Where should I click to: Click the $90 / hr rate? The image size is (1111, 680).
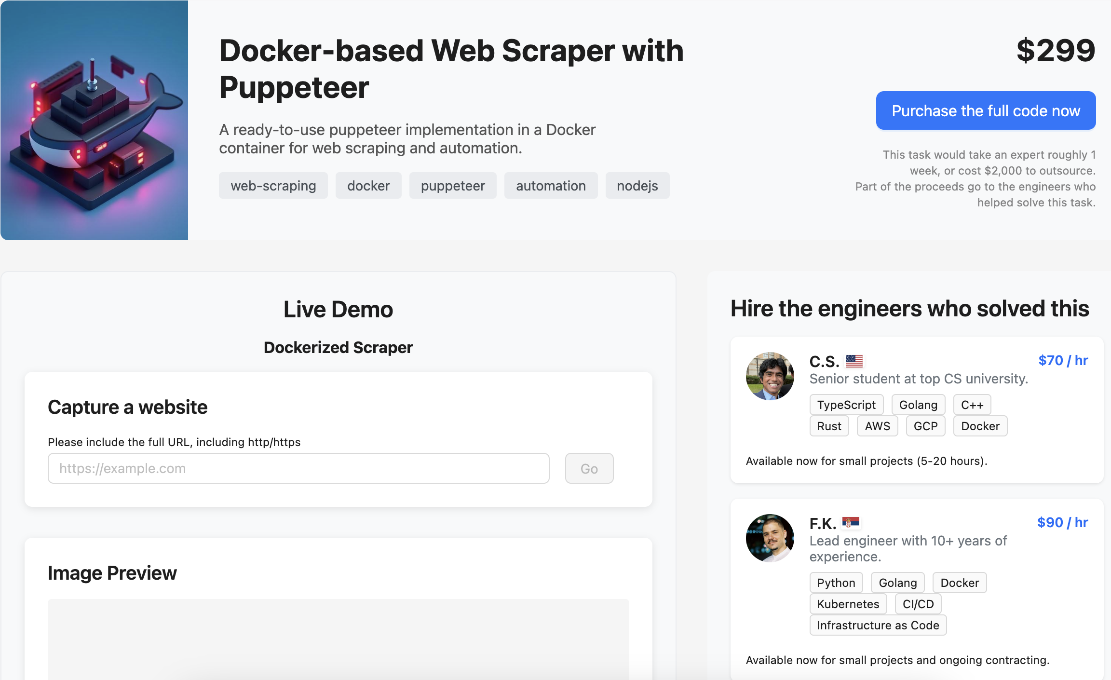point(1062,522)
